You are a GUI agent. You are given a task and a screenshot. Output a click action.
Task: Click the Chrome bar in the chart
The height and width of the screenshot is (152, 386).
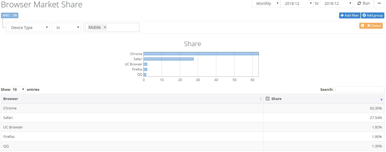click(201, 54)
